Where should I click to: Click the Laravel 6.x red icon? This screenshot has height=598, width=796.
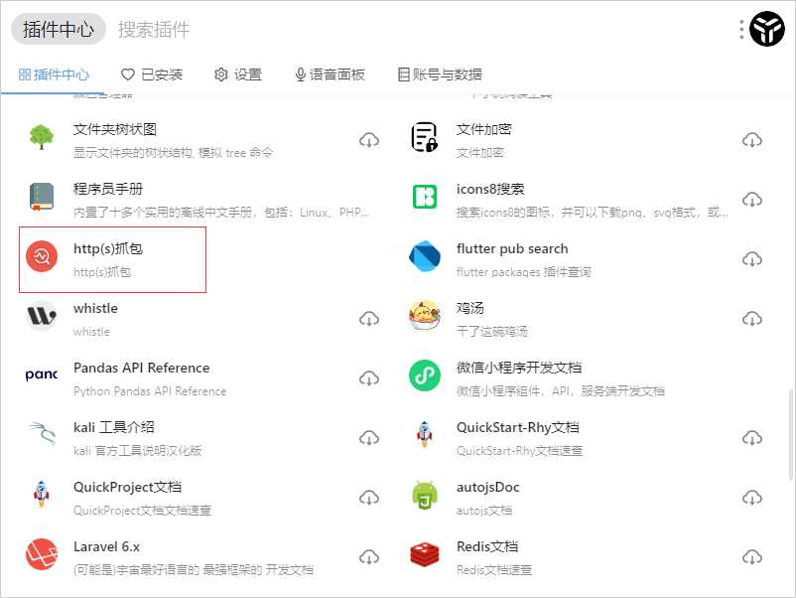41,554
